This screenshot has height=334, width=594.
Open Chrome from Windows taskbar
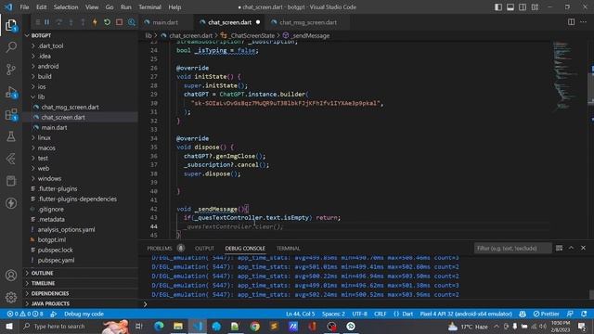[254, 326]
